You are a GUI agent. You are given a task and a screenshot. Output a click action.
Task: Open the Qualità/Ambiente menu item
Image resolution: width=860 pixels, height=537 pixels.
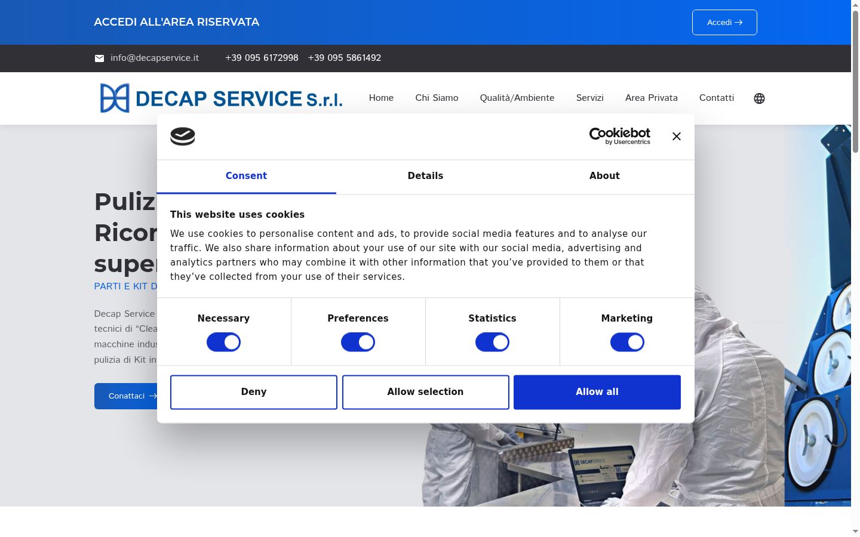(x=517, y=98)
